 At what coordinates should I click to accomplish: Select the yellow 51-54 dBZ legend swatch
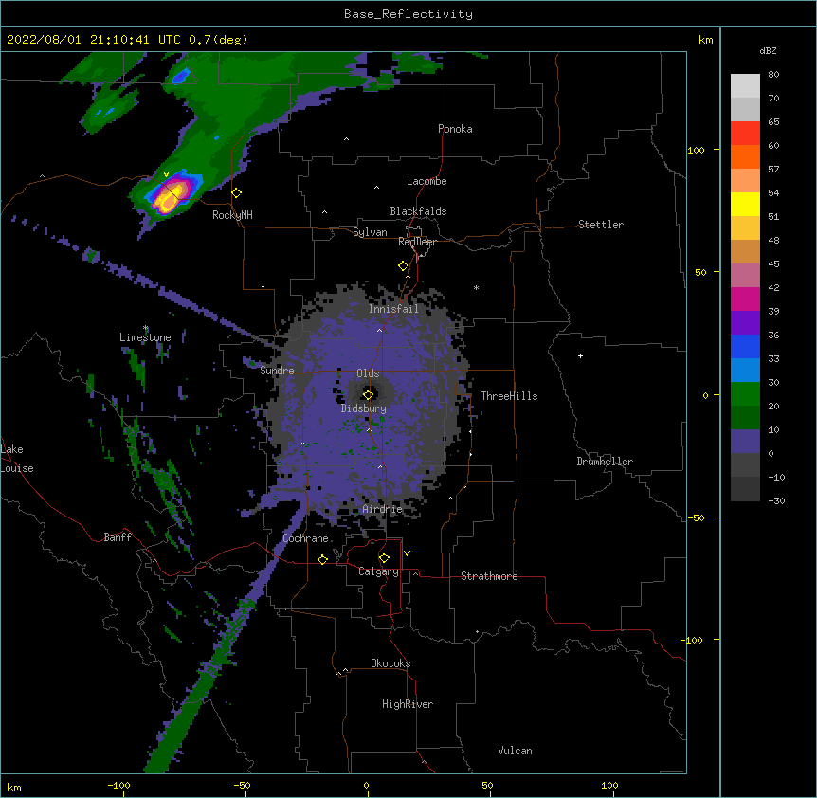(745, 204)
